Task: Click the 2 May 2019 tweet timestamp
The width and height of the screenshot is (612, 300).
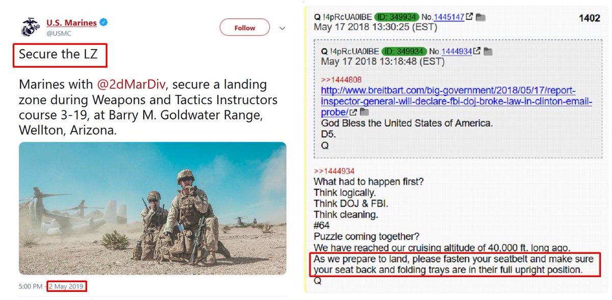Action: [x=67, y=286]
